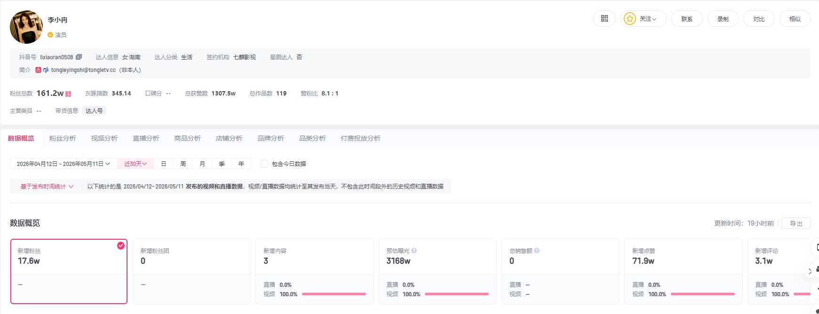Click email tongleyingshi@tongletv.cc
819x314 pixels.
tap(83, 70)
